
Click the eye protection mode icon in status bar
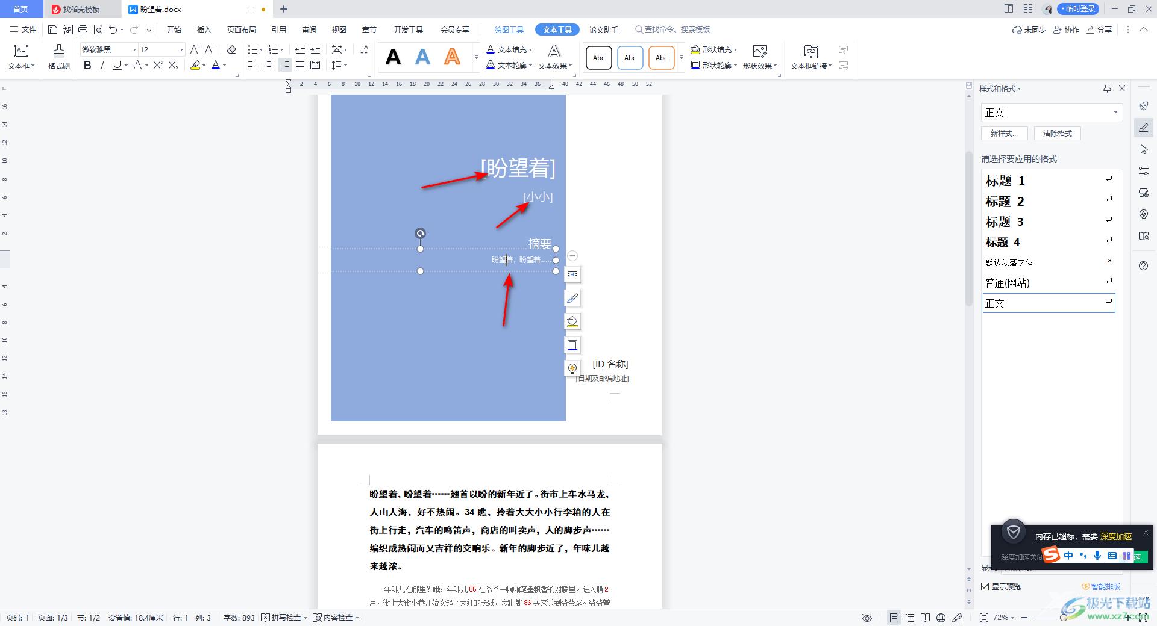pos(867,618)
